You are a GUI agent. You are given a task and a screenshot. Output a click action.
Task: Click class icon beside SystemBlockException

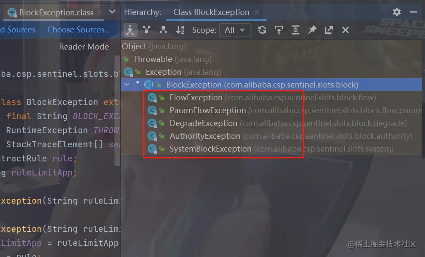click(152, 149)
